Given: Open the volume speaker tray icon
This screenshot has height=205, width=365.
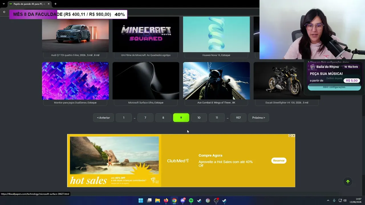Looking at the screenshot, I should 345,200.
